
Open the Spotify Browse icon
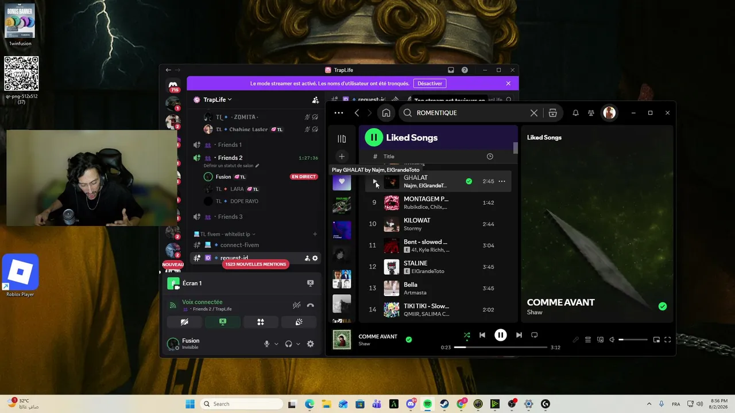pos(552,113)
